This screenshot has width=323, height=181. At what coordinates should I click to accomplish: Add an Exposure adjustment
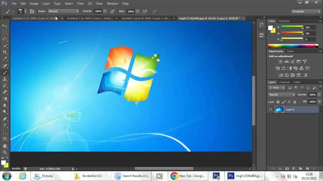299,62
